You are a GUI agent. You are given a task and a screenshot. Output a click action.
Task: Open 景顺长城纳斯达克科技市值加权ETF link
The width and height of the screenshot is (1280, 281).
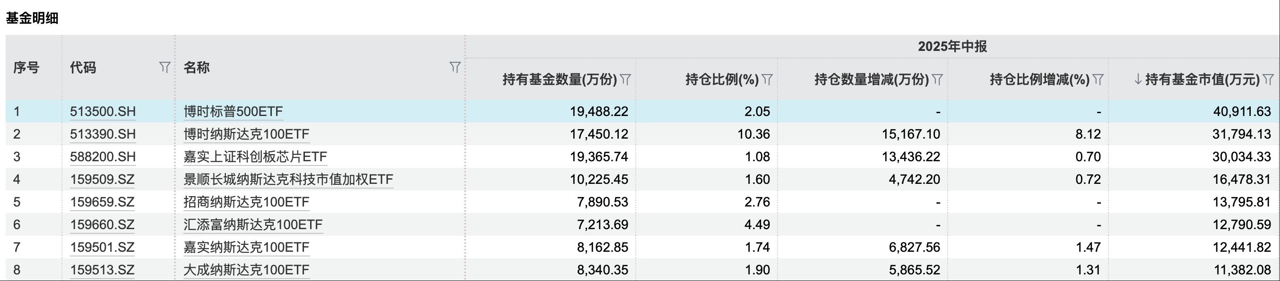click(x=288, y=180)
